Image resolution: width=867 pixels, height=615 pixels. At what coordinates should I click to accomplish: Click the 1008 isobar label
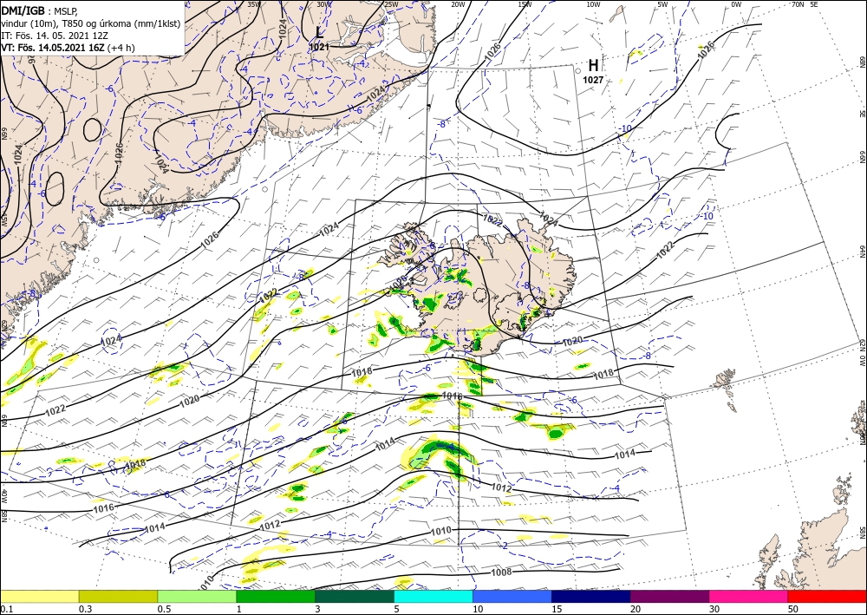point(501,572)
